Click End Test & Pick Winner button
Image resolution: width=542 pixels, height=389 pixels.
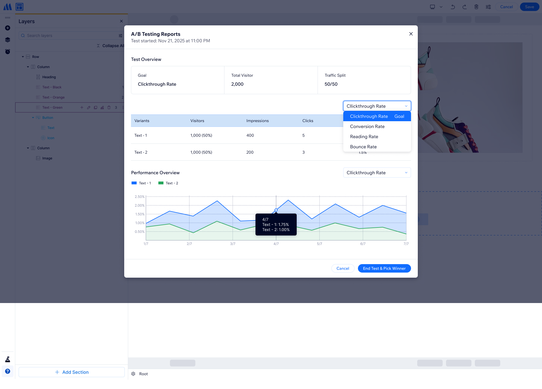click(x=384, y=268)
